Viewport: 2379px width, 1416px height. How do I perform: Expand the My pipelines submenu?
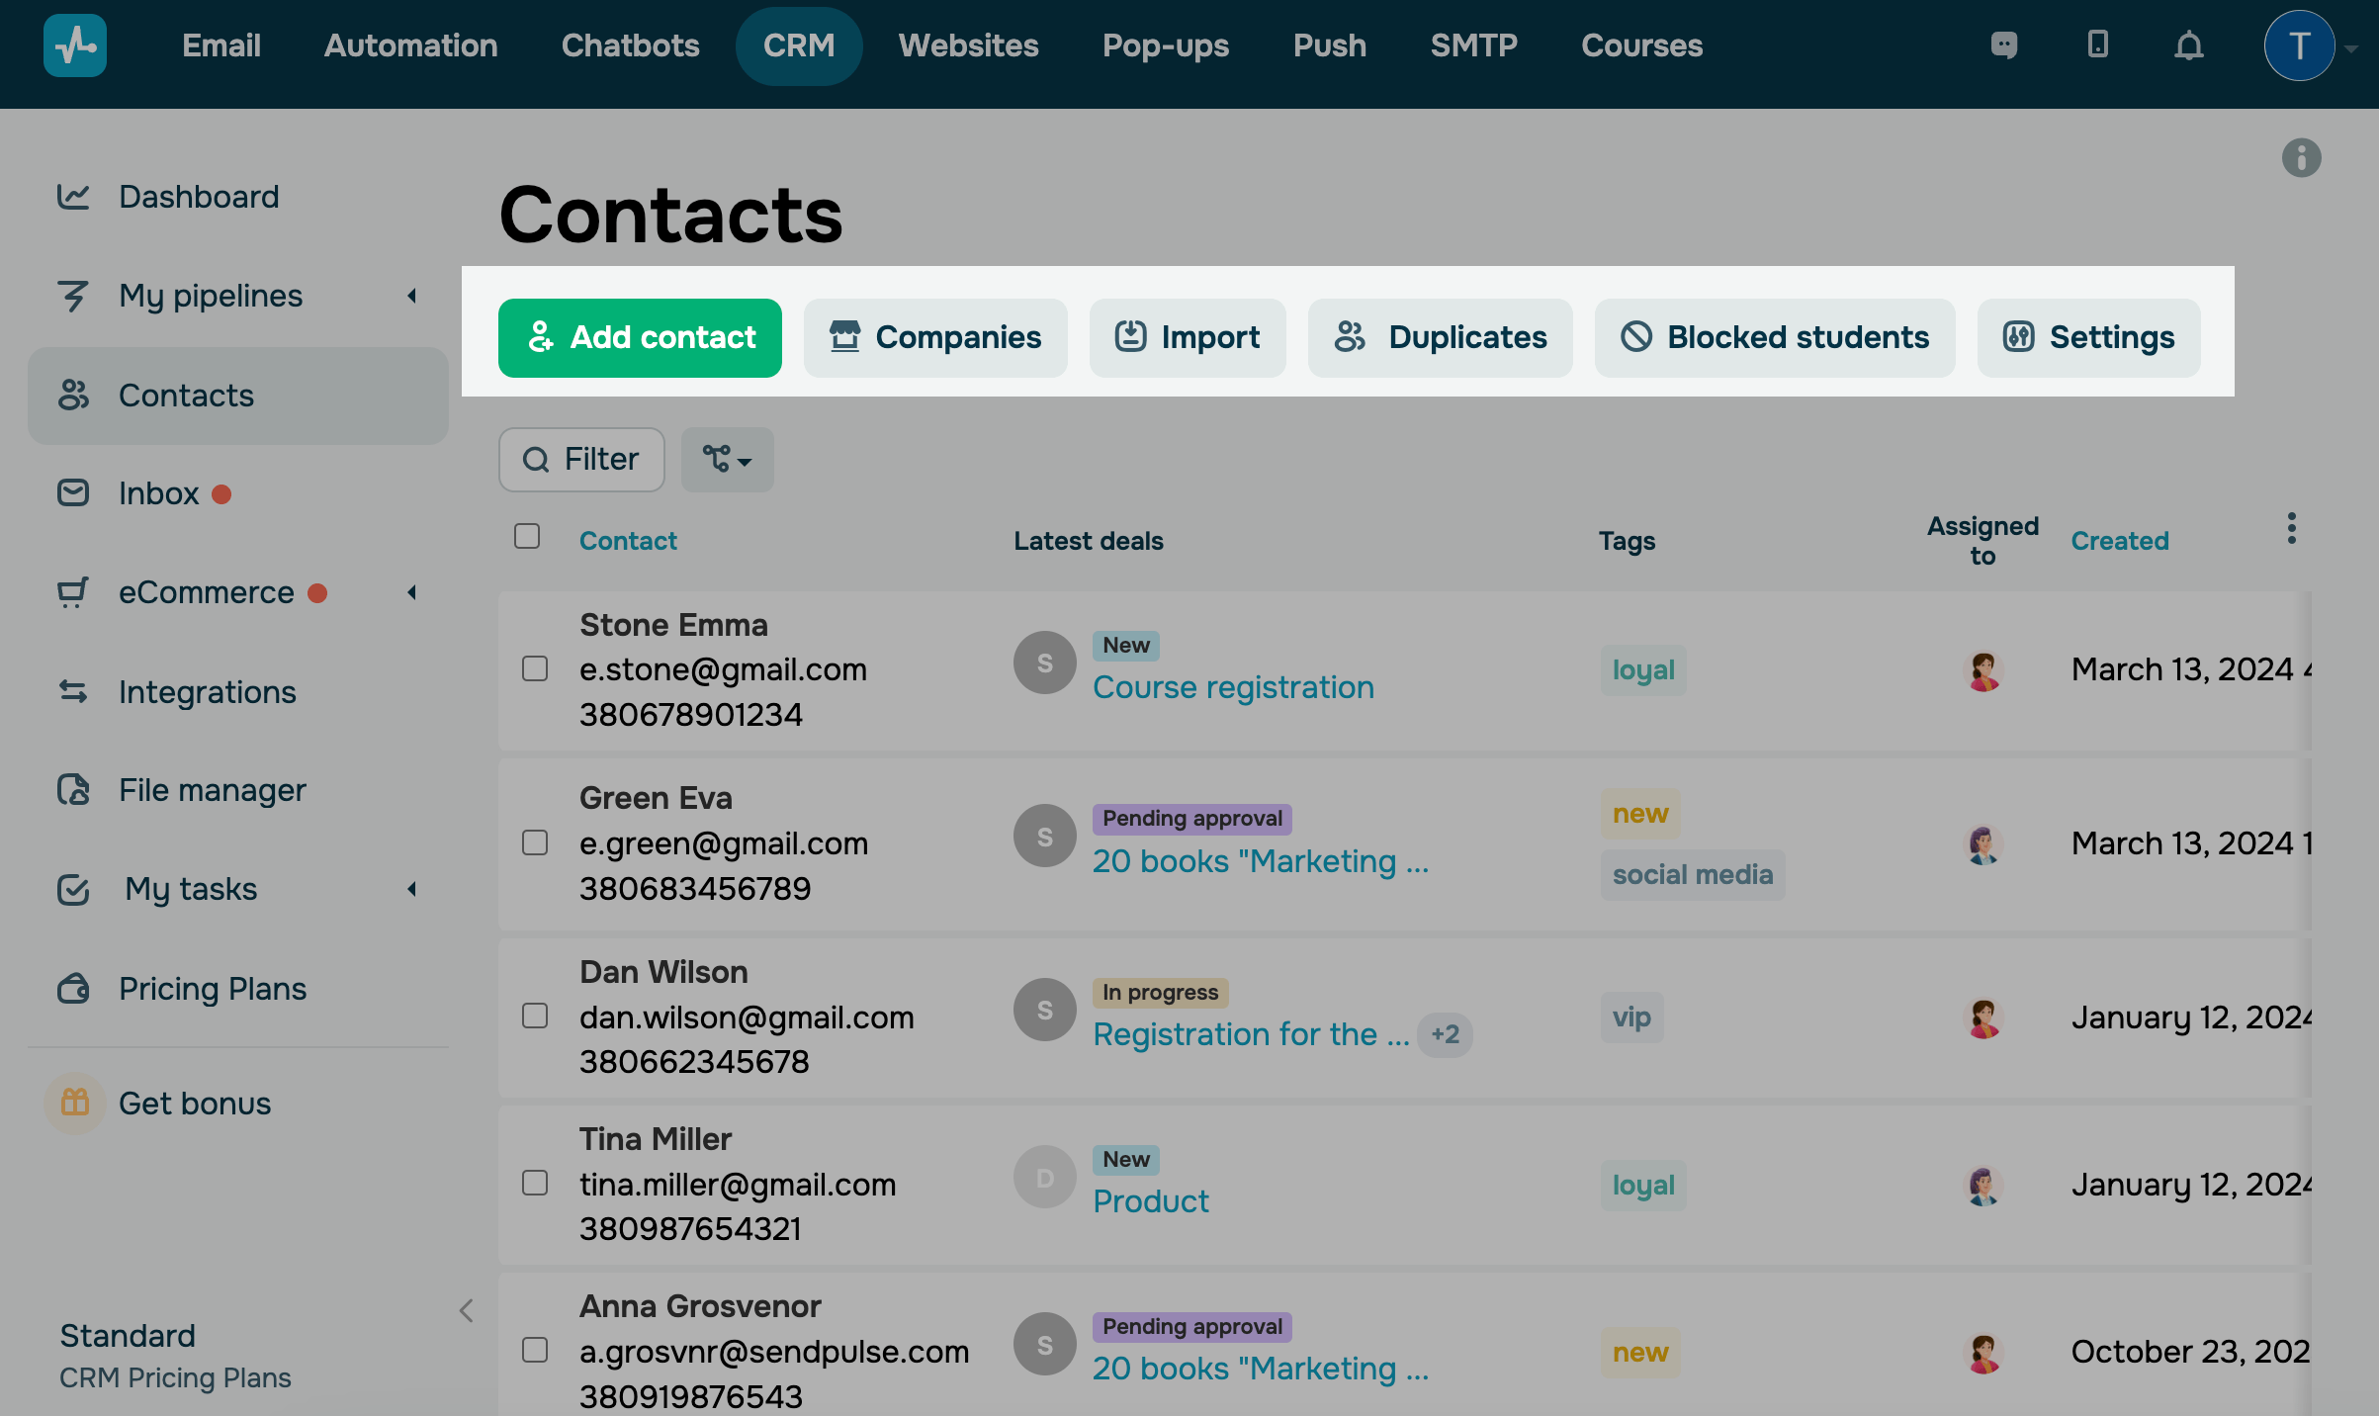411,296
